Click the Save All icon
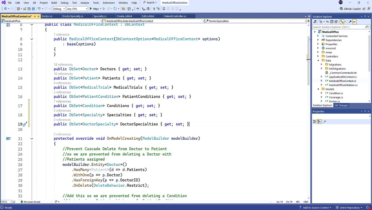The width and height of the screenshot is (372, 210). click(33, 9)
